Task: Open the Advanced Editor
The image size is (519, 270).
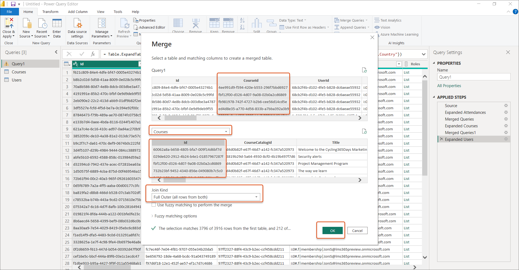Action: 149,27
